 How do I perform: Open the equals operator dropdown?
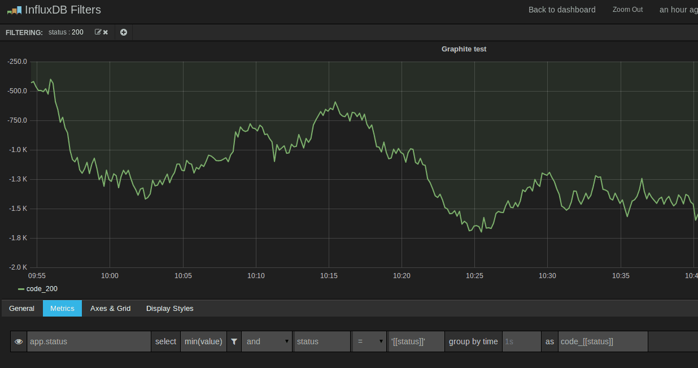370,341
